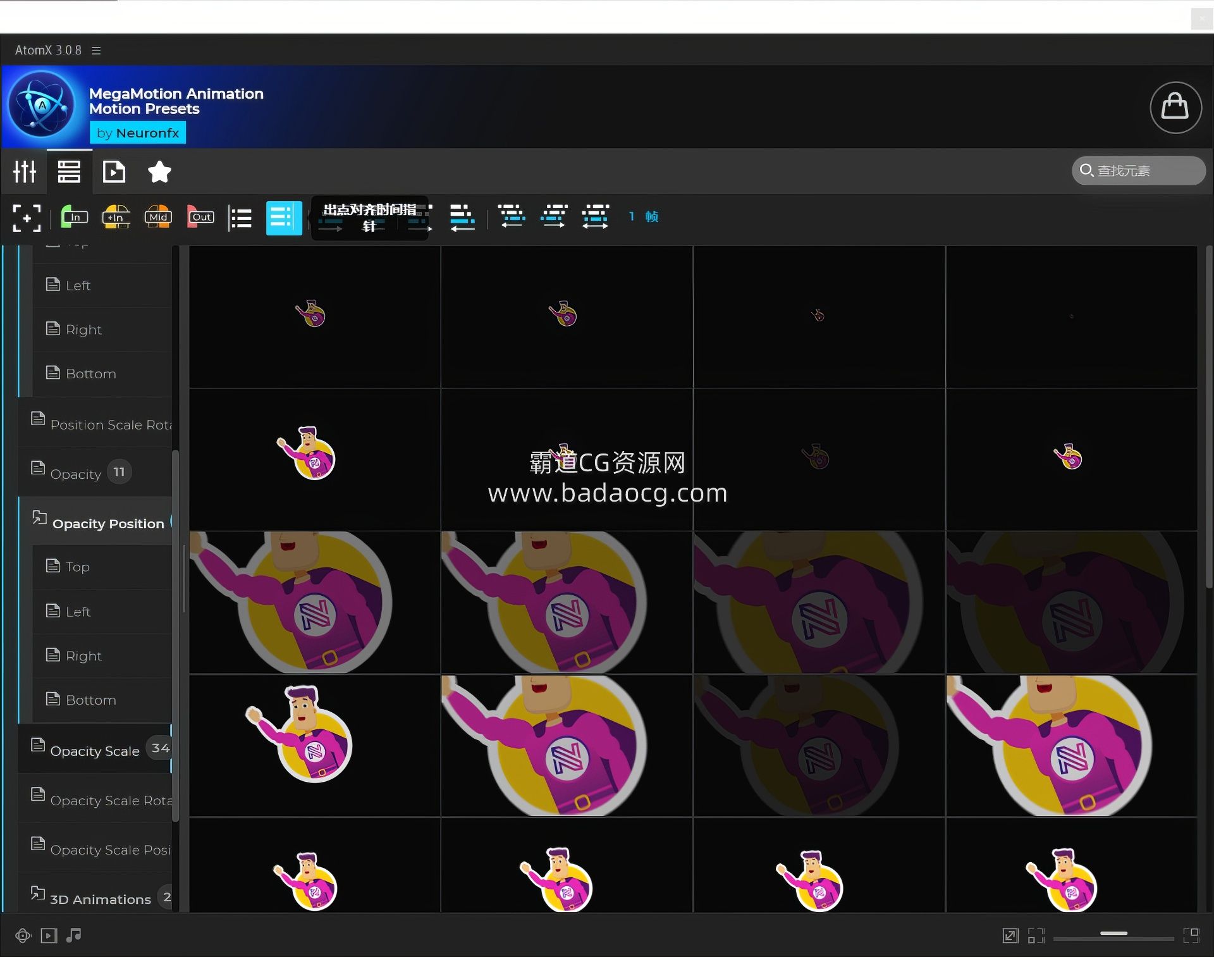The height and width of the screenshot is (957, 1214).
Task: Click the small thumbnails size icon
Action: (x=1036, y=935)
